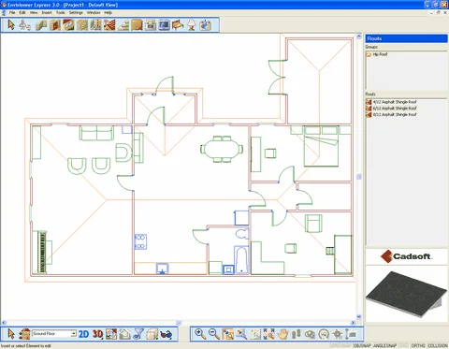Image resolution: width=449 pixels, height=349 pixels.
Task: Select the Lamp lighting tool
Action: pyautogui.click(x=192, y=25)
